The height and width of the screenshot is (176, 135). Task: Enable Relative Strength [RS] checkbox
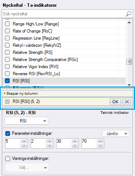click(7, 52)
